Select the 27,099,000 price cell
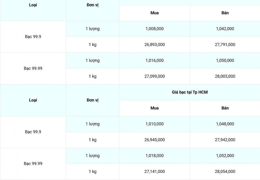Image resolution: width=260 pixels, height=180 pixels. coord(154,76)
